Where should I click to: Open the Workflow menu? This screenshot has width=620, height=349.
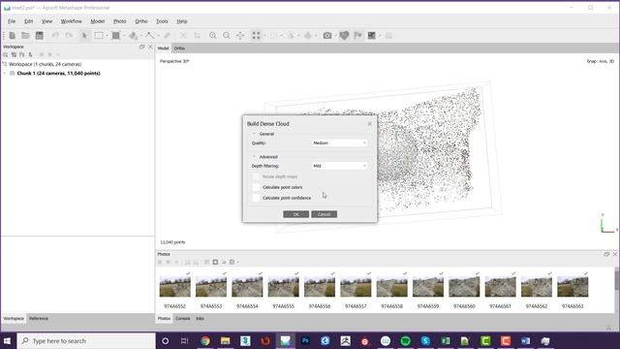coord(71,21)
